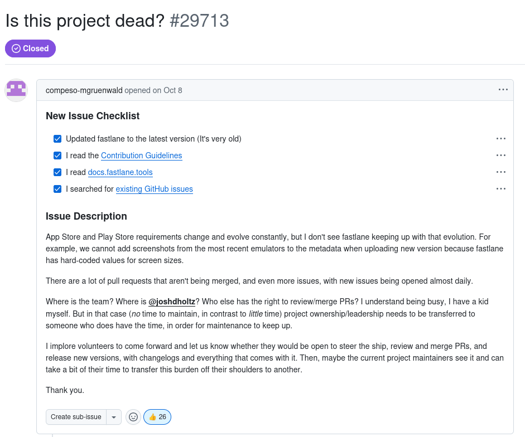Viewport: 525px width, 437px height.
Task: Open options for docs.fastlane.tools checklist item
Action: click(x=500, y=172)
